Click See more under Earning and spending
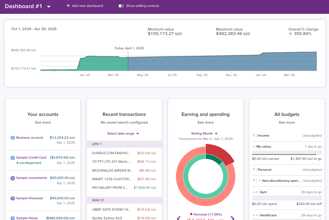 coord(205,122)
